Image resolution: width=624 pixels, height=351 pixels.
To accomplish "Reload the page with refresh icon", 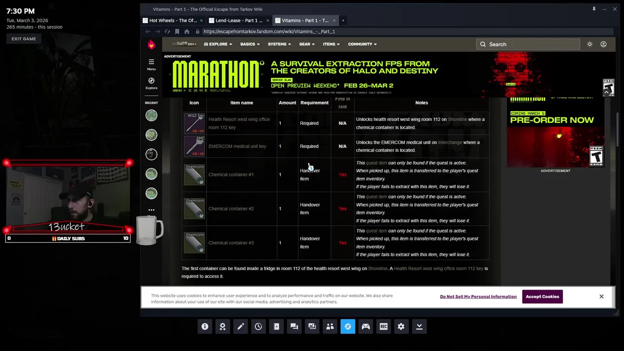I will pyautogui.click(x=167, y=31).
